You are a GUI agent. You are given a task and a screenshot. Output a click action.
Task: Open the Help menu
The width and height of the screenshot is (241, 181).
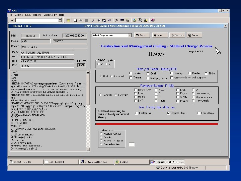(x=62, y=15)
